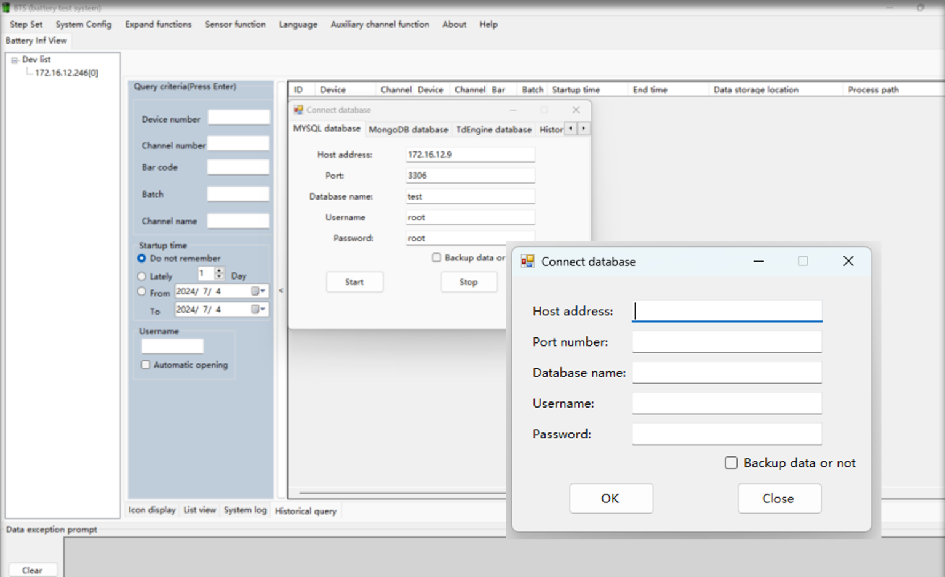Select the From startup time radio button

pos(141,292)
